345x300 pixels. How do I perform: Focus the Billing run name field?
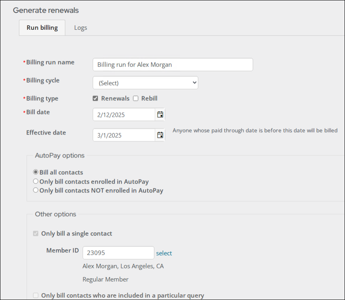pyautogui.click(x=173, y=64)
